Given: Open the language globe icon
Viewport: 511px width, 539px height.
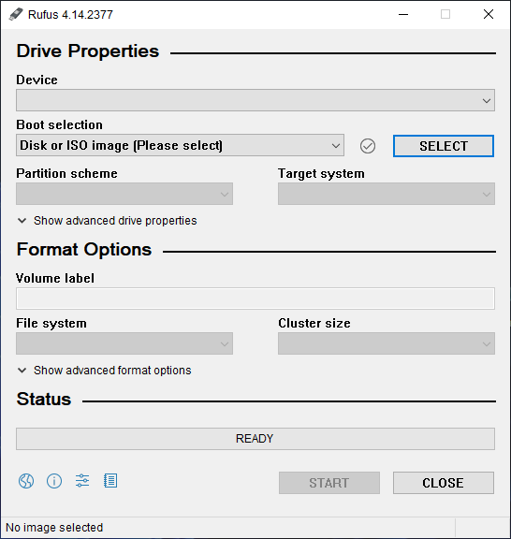Looking at the screenshot, I should [26, 481].
